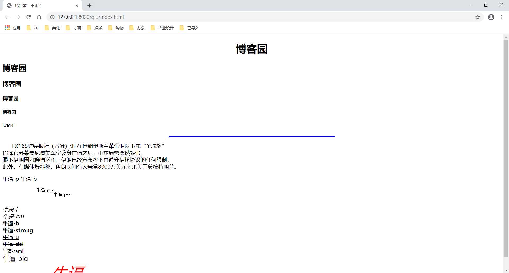Click the underlined 牛逼-u text
The image size is (509, 273).
[11, 237]
